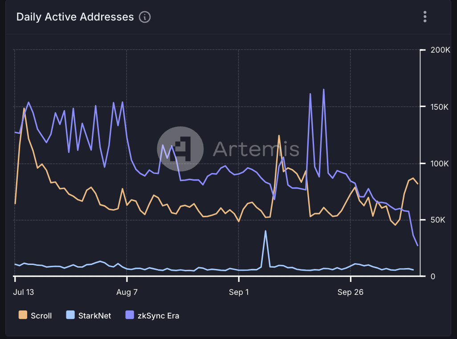Viewport: 457px width, 339px height.
Task: Click the Jul 13 axis date label
Action: [23, 292]
